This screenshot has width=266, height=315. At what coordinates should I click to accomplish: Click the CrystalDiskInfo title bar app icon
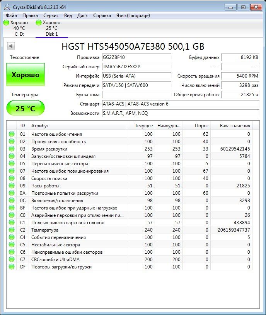pos(7,7)
